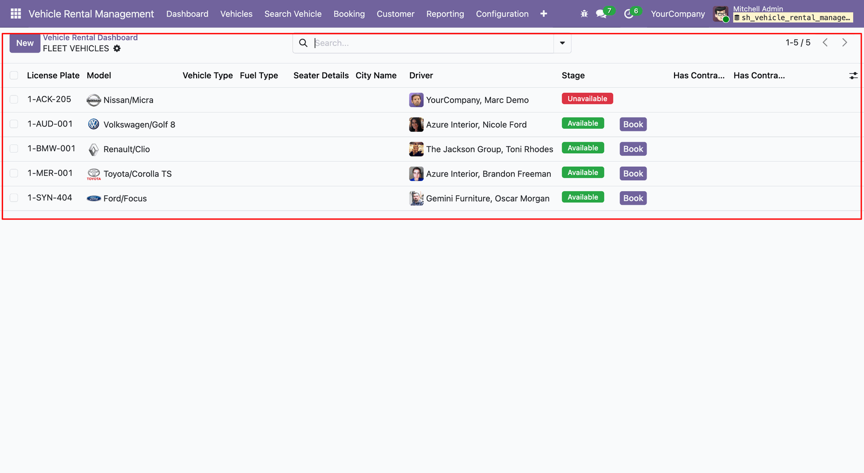
Task: Sort by City Name column
Action: pyautogui.click(x=376, y=76)
